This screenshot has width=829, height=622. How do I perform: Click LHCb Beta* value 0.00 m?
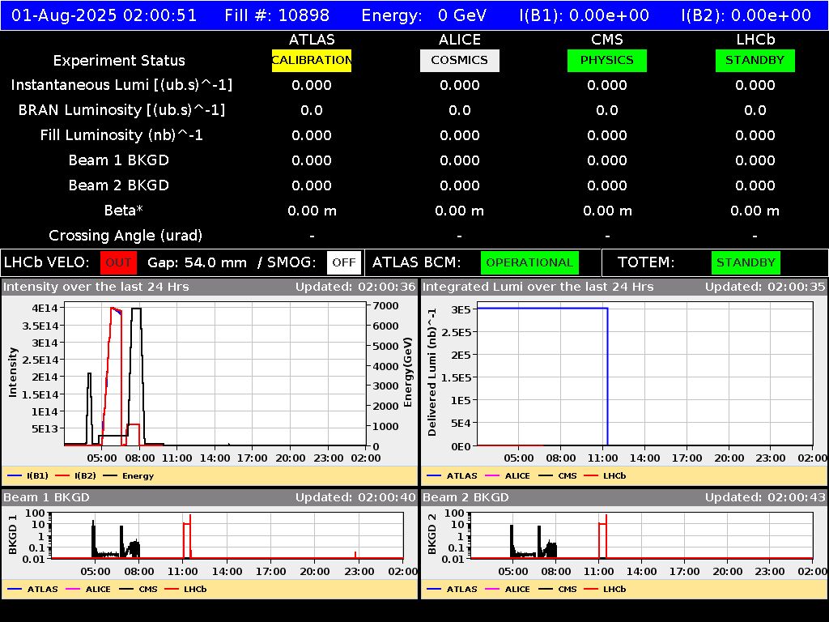755,211
